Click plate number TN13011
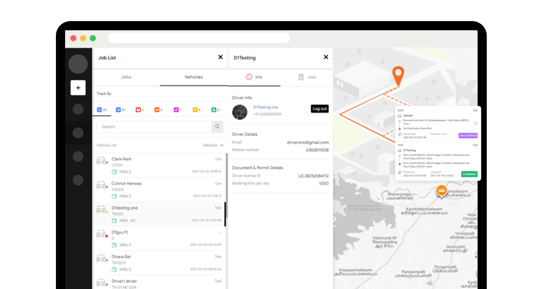Image resolution: width=550 pixels, height=289 pixels. click(118, 263)
